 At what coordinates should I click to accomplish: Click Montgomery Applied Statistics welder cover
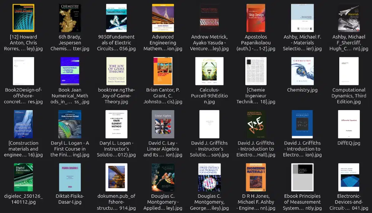(163, 177)
